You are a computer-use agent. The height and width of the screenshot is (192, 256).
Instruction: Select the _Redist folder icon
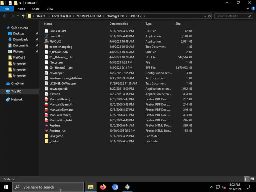46,141
